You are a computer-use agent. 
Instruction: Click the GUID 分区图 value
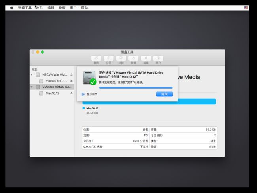[140, 141]
